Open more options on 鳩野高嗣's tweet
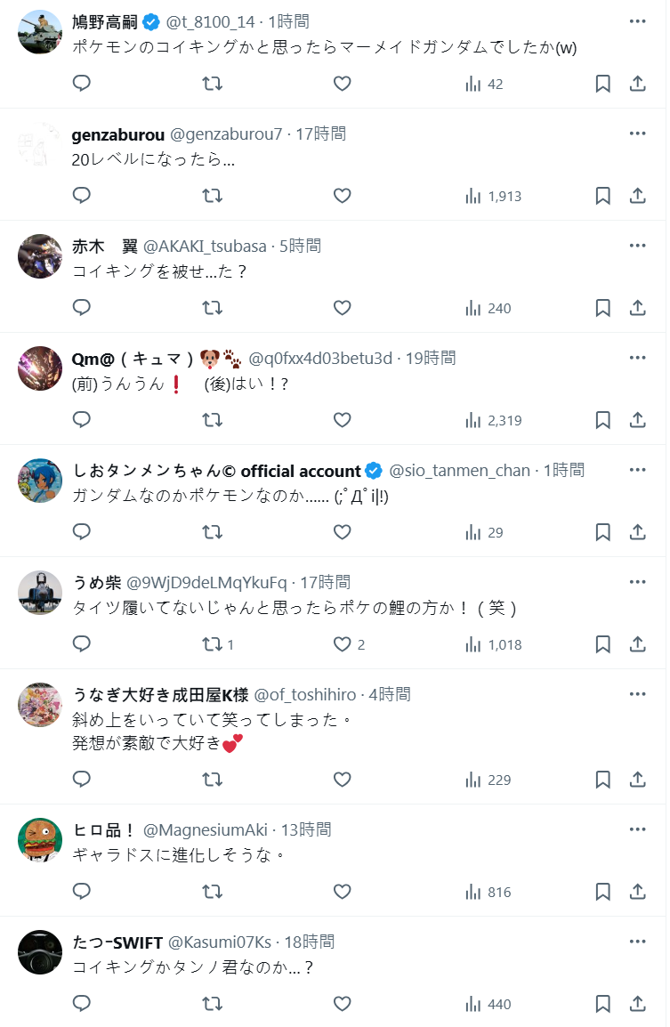 coord(637,21)
